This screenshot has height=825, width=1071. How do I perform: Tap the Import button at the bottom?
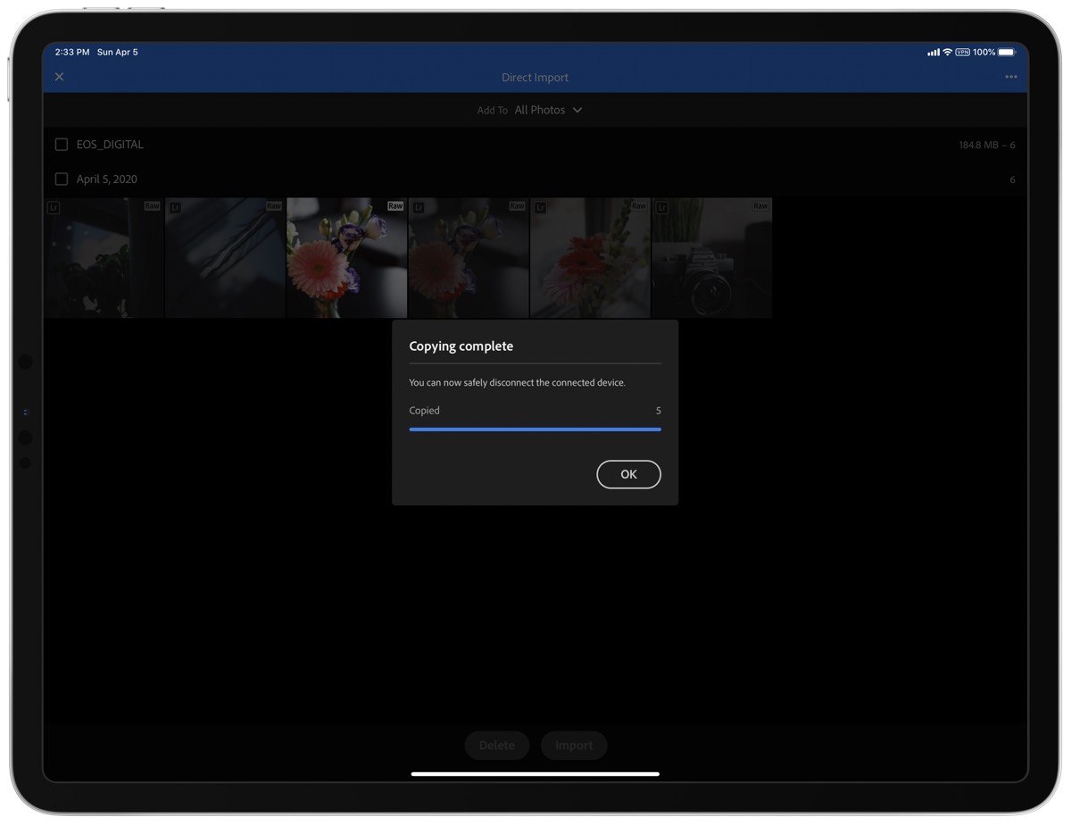coord(573,746)
